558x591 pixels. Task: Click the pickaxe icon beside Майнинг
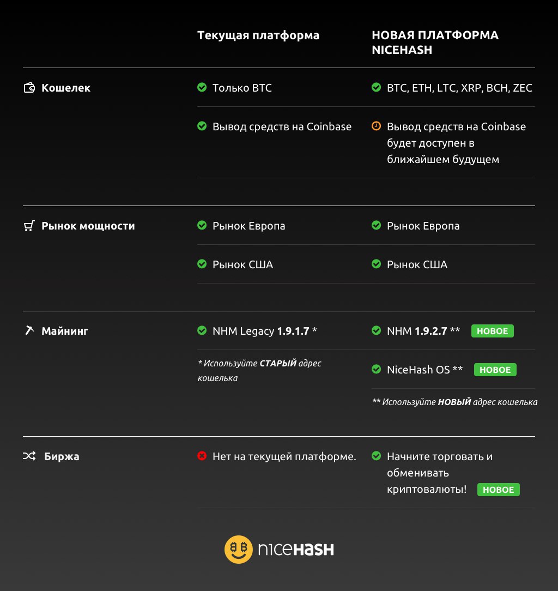point(29,330)
